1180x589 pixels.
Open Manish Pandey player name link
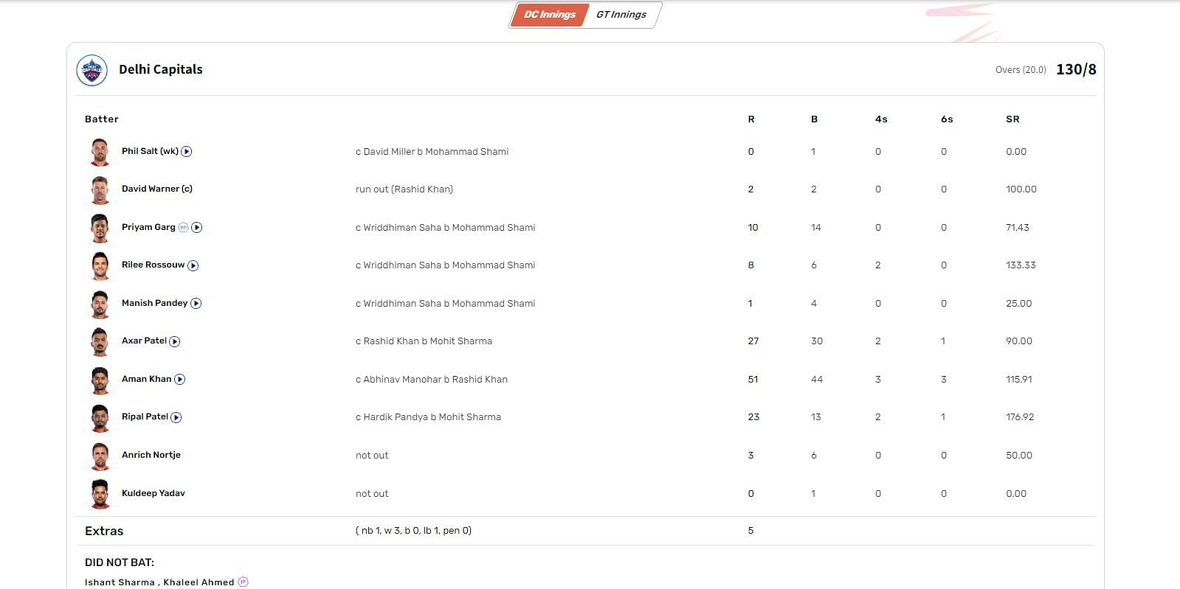point(154,303)
